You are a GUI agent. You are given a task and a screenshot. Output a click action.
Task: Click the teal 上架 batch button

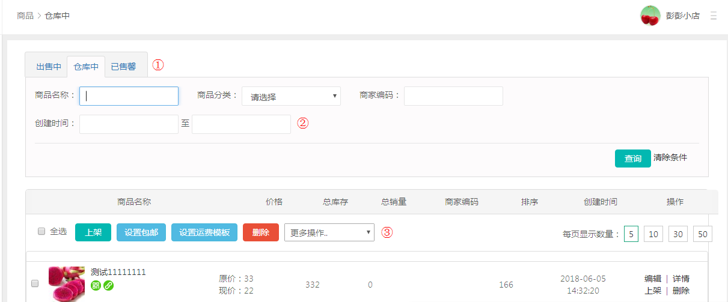click(x=93, y=232)
